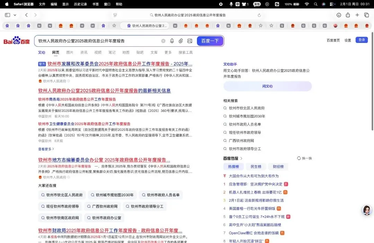
Task: Click the microphone status menu bar icon
Action: 231,4
